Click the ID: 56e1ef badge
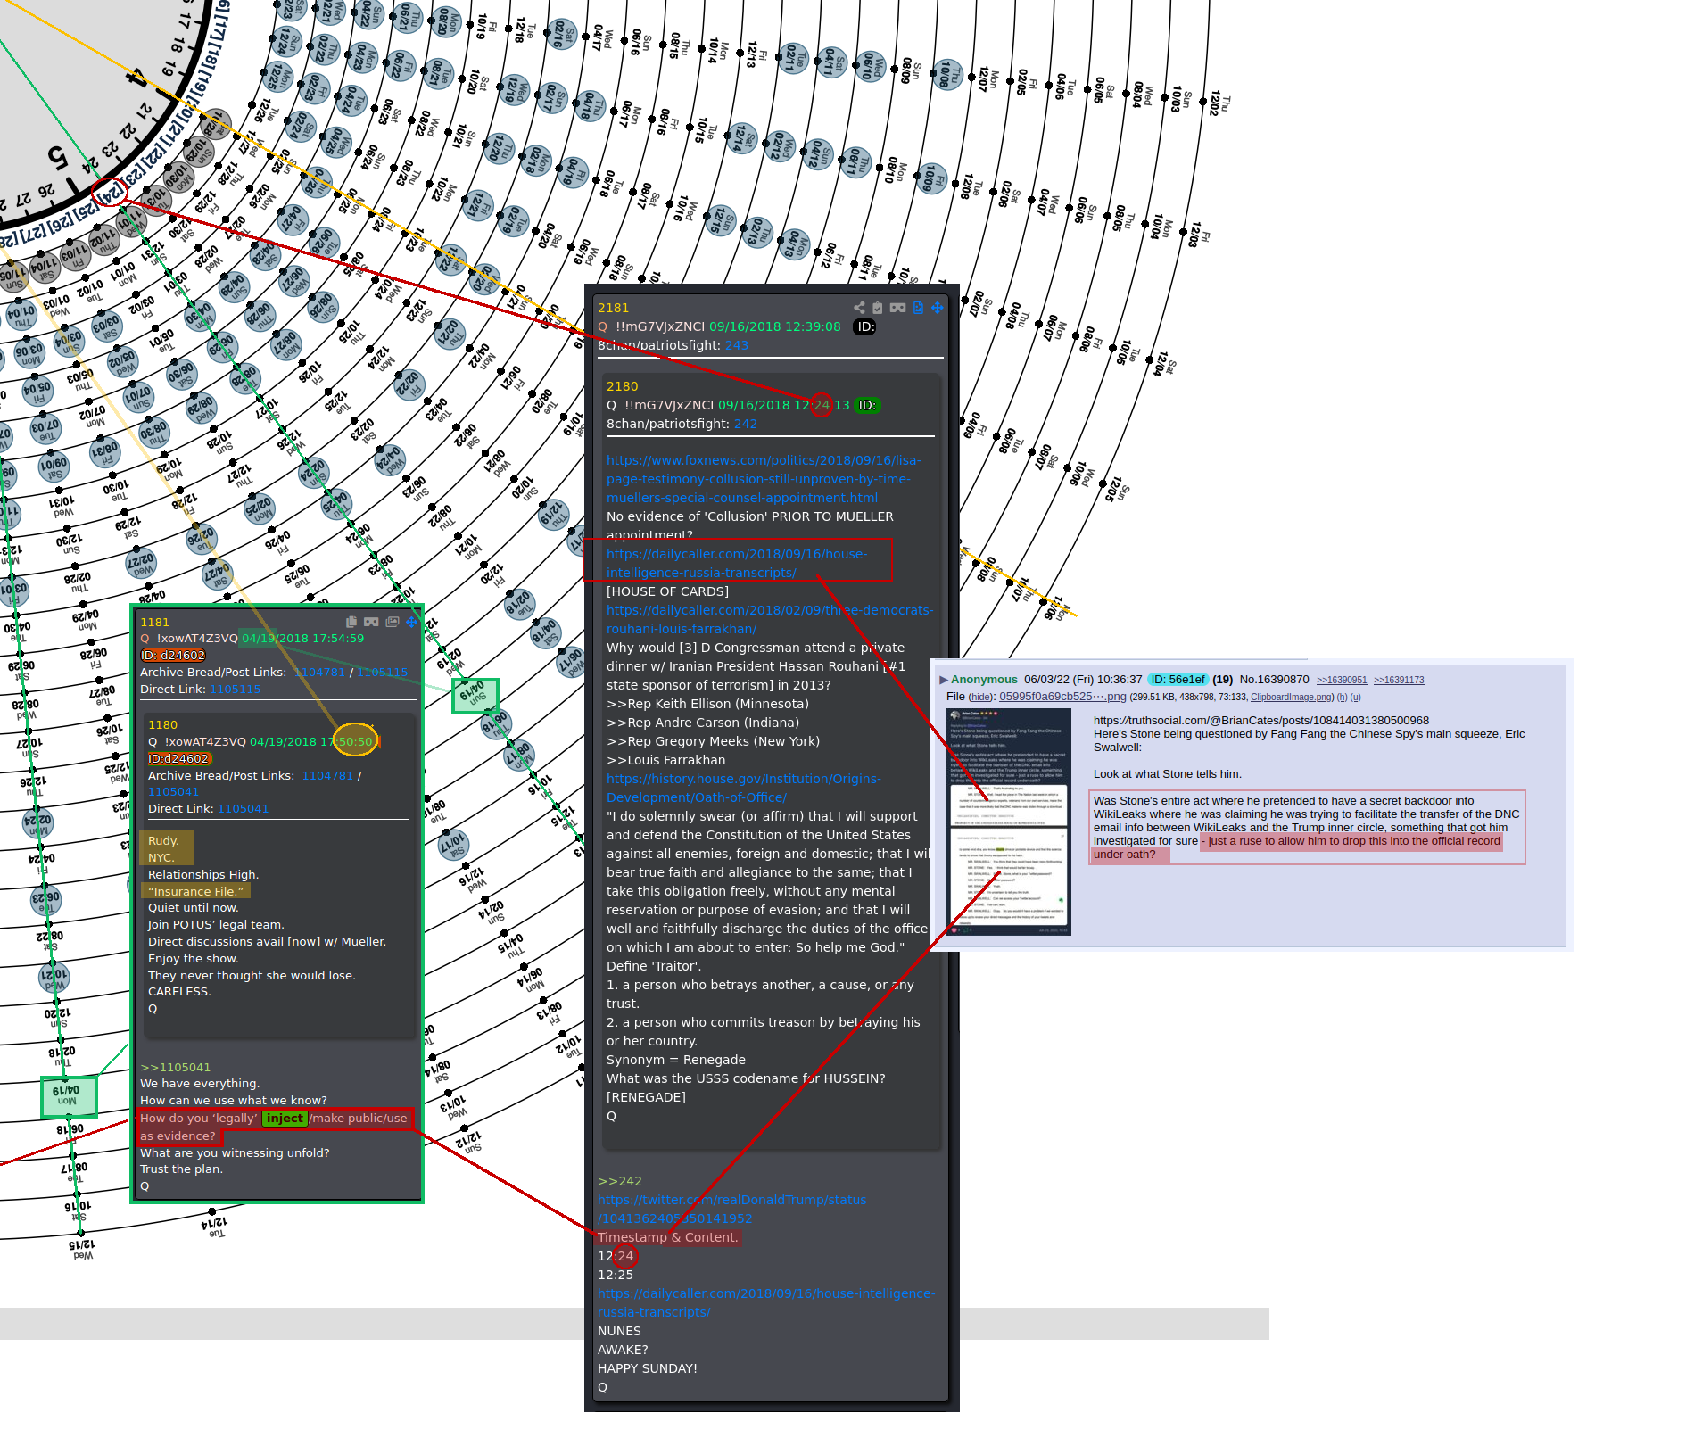The width and height of the screenshot is (1694, 1429). click(x=1178, y=680)
